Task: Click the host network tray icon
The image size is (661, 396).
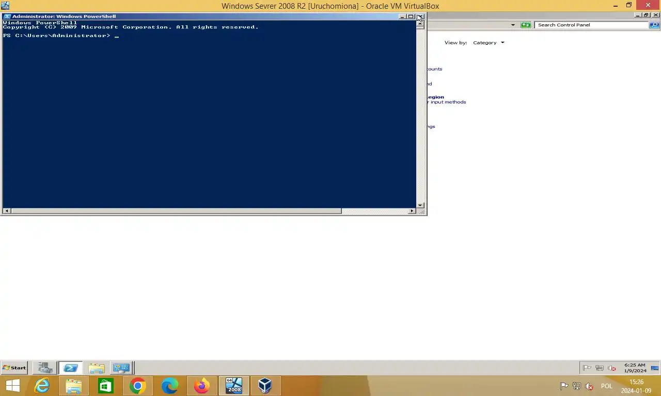Action: [x=577, y=386]
